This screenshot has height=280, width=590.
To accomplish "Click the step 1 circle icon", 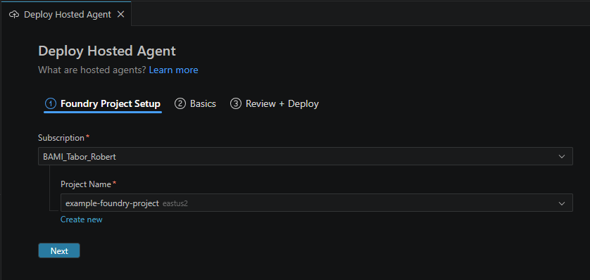I will (x=51, y=103).
